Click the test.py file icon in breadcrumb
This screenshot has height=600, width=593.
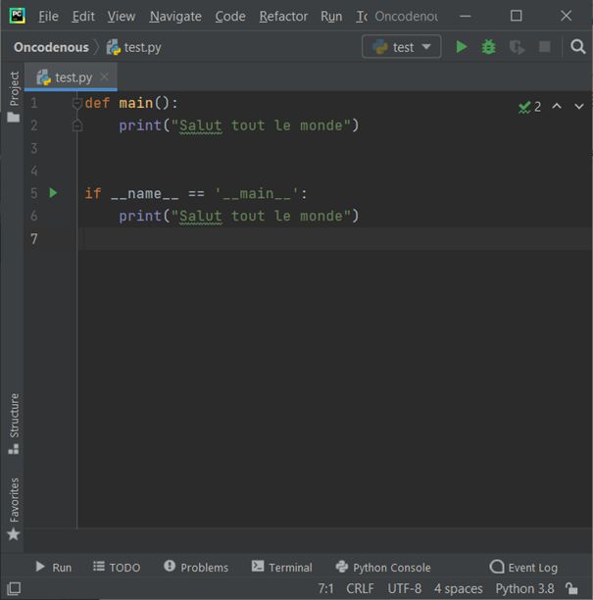tap(114, 47)
